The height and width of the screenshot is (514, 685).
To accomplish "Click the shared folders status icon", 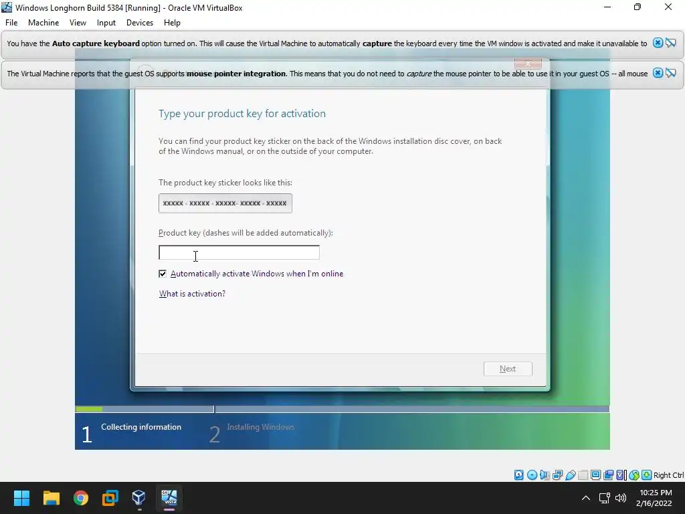I will 583,475.
